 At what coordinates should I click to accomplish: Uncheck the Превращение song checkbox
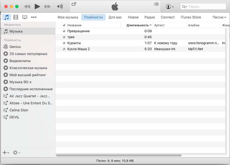coord(64,31)
